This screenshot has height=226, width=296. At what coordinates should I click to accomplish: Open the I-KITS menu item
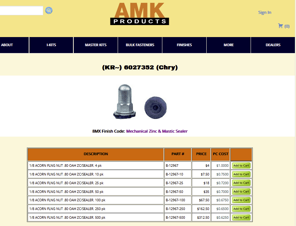pyautogui.click(x=51, y=45)
